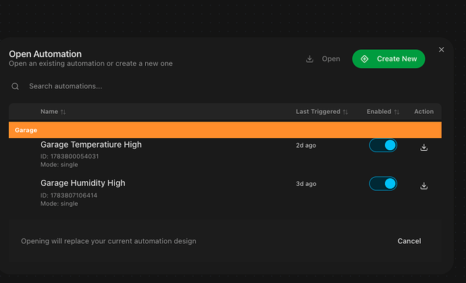466x283 pixels.
Task: Disable Garage Temperatiure High automation toggle
Action: (x=383, y=146)
